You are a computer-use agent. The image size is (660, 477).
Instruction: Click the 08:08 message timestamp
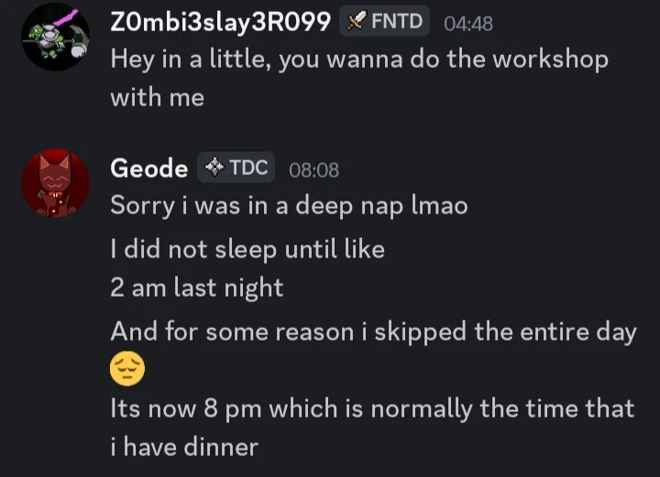[x=313, y=169]
